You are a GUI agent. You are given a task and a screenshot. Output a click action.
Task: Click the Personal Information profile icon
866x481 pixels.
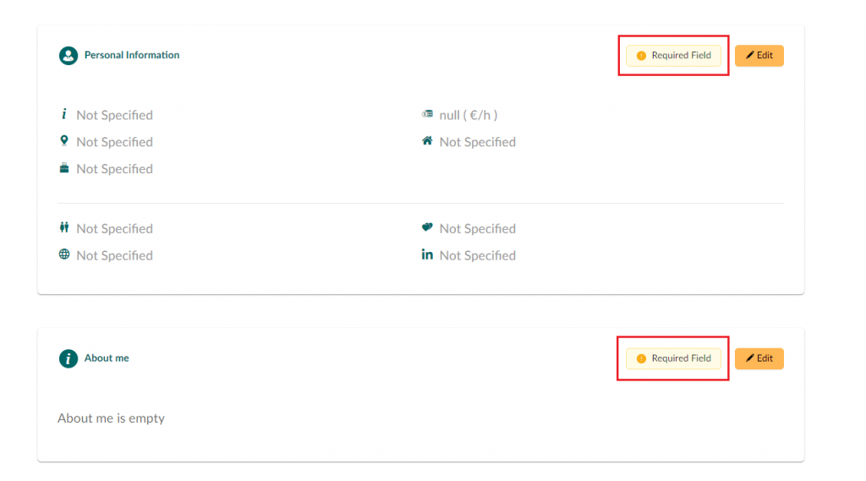[69, 55]
